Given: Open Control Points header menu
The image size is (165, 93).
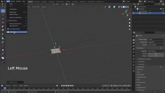Looking at the screenshot, I should point(36,7).
